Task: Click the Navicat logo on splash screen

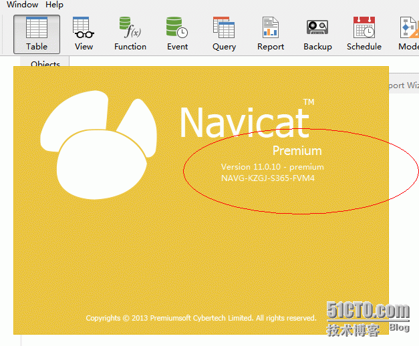Action: click(x=98, y=144)
